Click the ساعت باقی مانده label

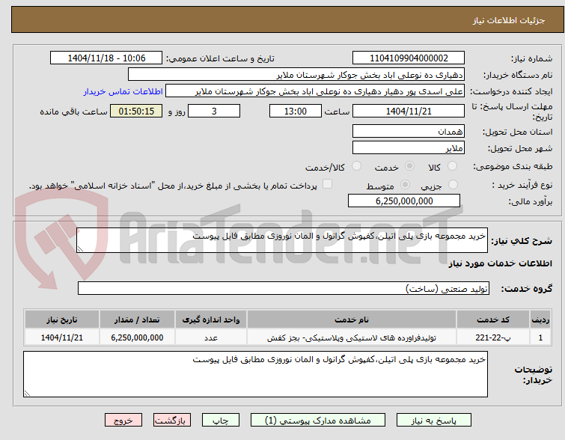(x=73, y=111)
